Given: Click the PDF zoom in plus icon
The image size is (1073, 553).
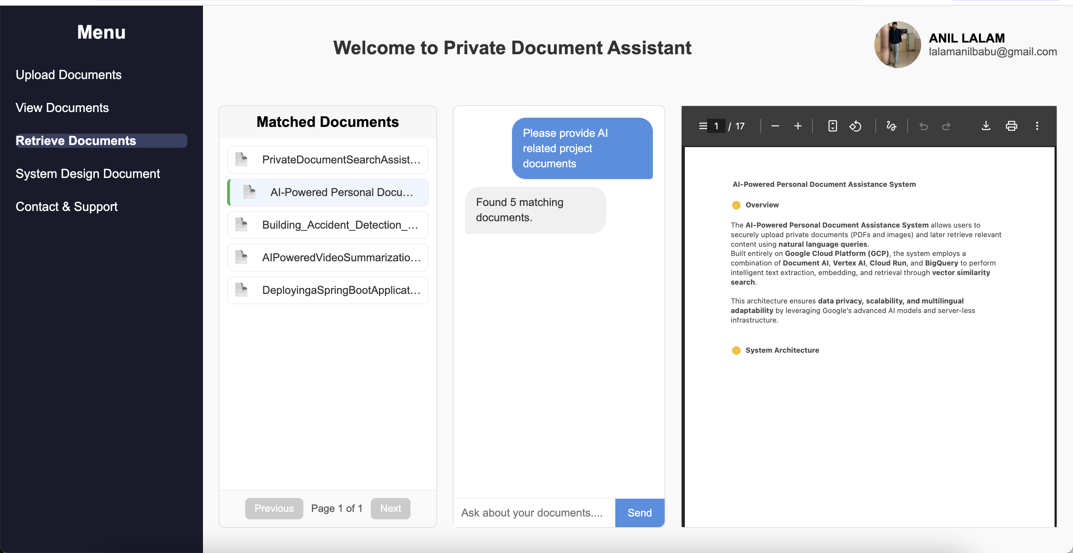Looking at the screenshot, I should point(798,125).
